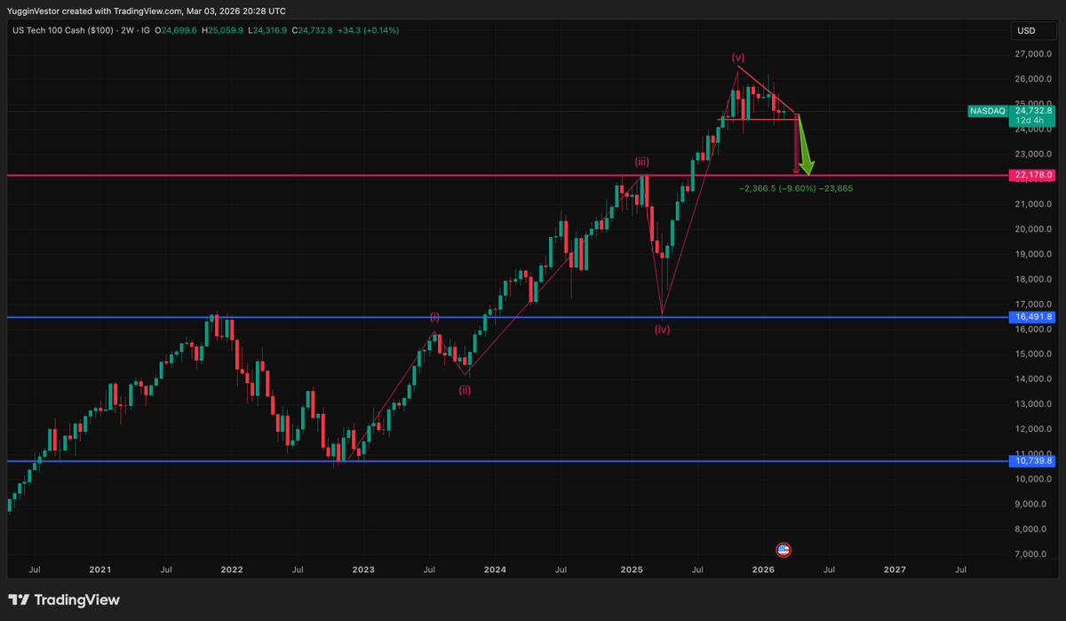Click the 2025 time axis label
Viewport: 1066px width, 621px height.
[631, 569]
